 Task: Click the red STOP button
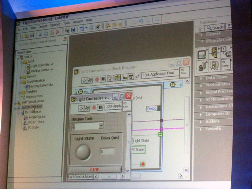point(95,170)
